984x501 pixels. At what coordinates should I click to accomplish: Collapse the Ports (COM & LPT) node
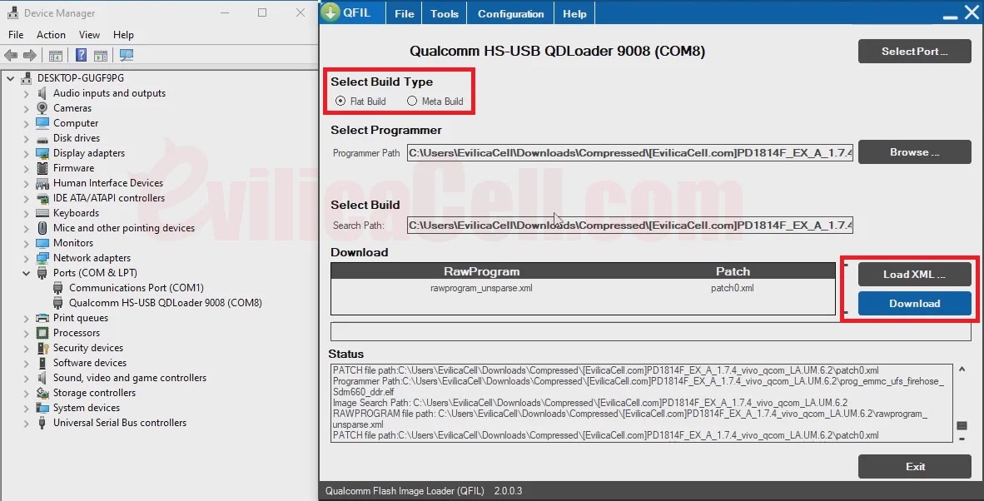pos(26,273)
